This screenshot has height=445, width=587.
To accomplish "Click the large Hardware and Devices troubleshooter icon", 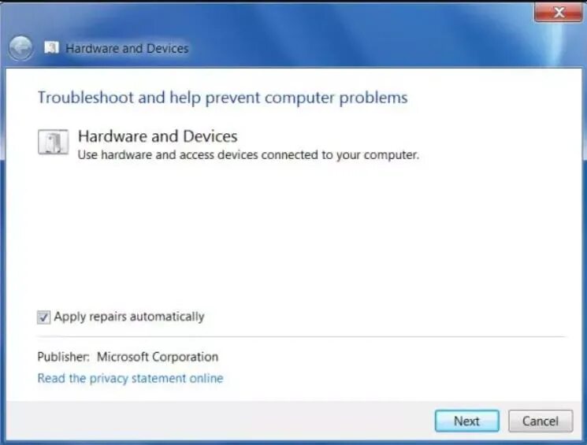I will [x=53, y=142].
